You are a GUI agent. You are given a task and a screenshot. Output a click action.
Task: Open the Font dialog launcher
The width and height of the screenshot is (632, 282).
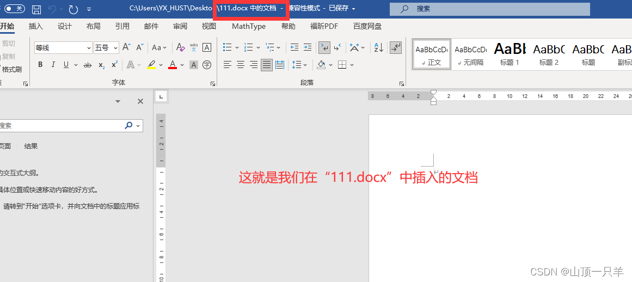(212, 84)
